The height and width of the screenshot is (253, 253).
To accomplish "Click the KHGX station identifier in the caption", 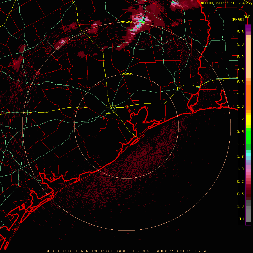I will pyautogui.click(x=162, y=251).
